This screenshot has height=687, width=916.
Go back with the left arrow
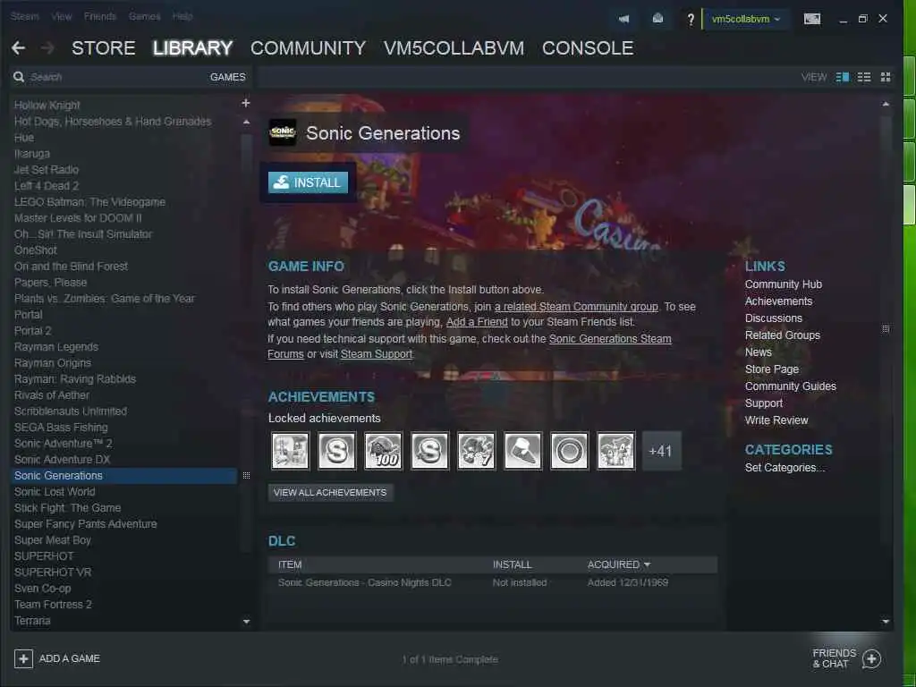click(18, 48)
